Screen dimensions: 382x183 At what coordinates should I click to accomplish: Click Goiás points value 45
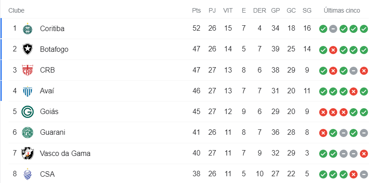(x=196, y=112)
